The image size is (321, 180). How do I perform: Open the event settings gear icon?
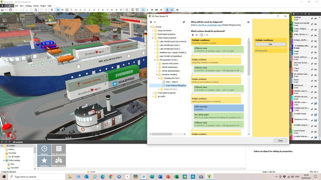(x=248, y=22)
